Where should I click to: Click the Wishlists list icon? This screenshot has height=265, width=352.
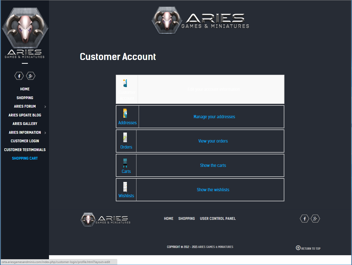click(125, 187)
